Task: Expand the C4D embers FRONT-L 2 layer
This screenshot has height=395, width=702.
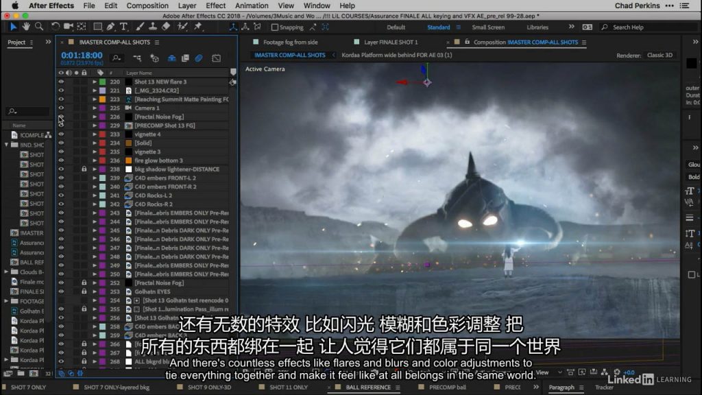Action: click(x=95, y=178)
